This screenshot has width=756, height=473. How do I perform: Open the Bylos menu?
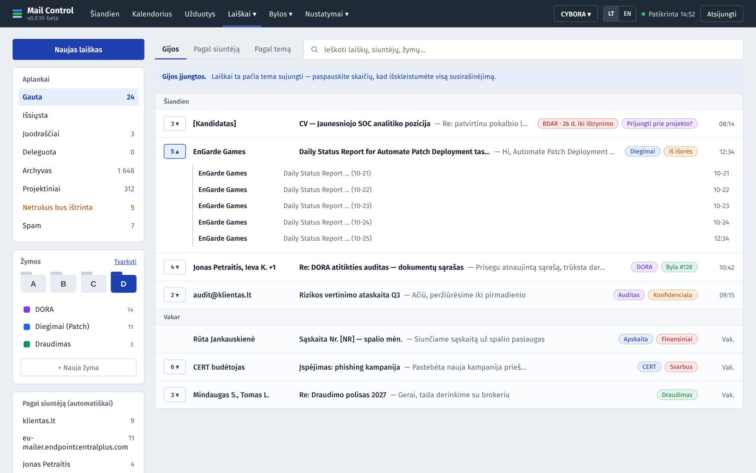point(281,14)
